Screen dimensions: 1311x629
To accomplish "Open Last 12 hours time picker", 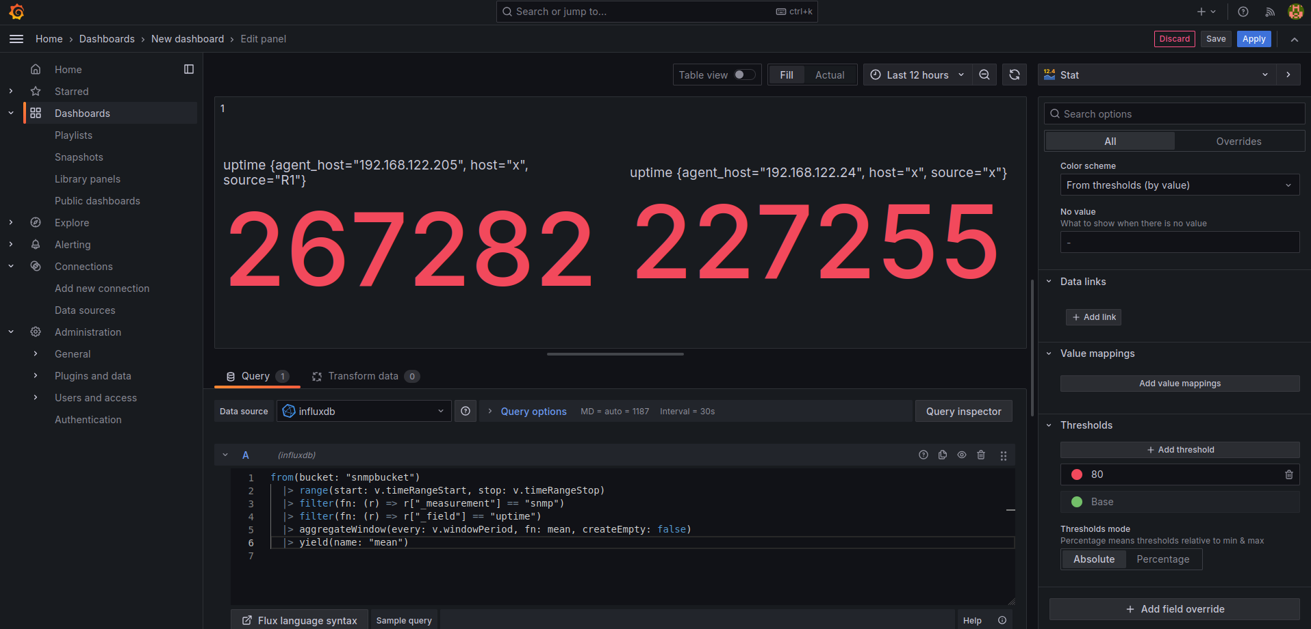I will (x=918, y=75).
